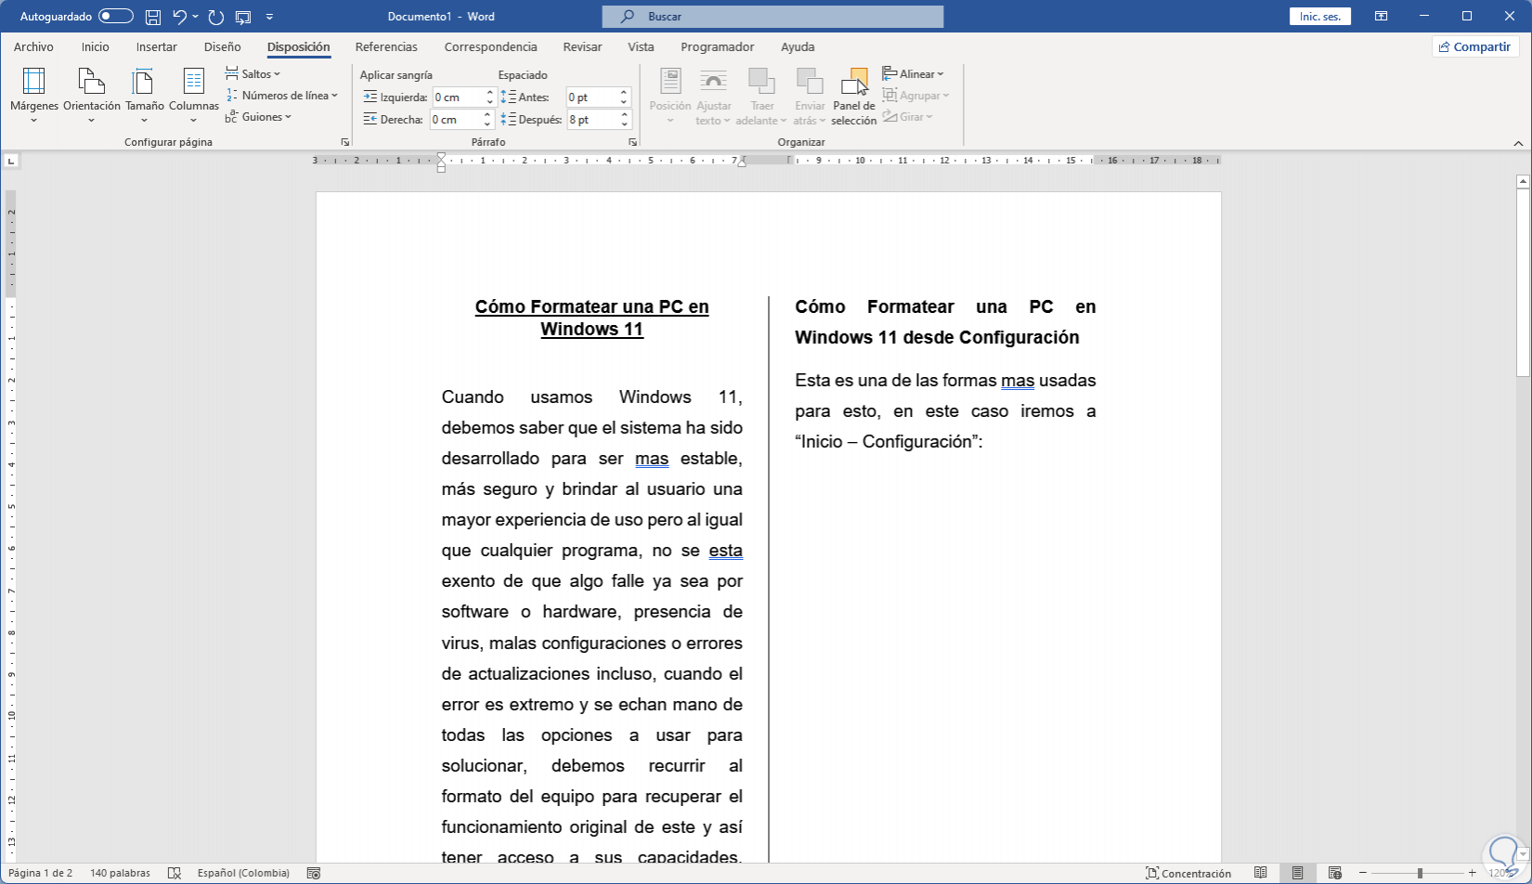The height and width of the screenshot is (884, 1532).
Task: Open the Ajustar texto wrap menu
Action: [713, 96]
